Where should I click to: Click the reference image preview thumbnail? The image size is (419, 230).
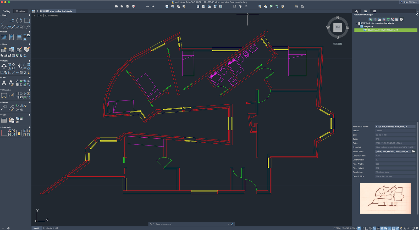tap(385, 198)
